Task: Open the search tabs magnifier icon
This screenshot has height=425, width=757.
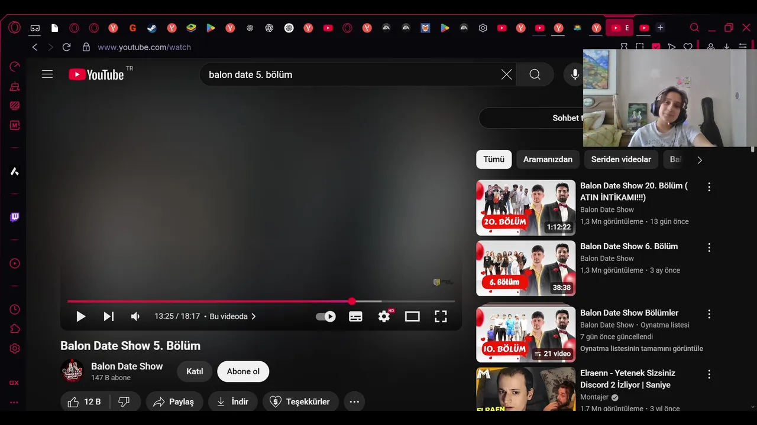Action: pyautogui.click(x=695, y=28)
